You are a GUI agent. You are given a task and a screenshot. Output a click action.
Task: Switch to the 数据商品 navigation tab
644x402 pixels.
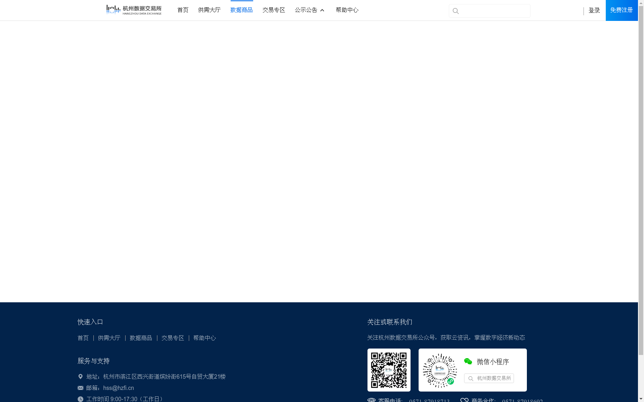242,10
